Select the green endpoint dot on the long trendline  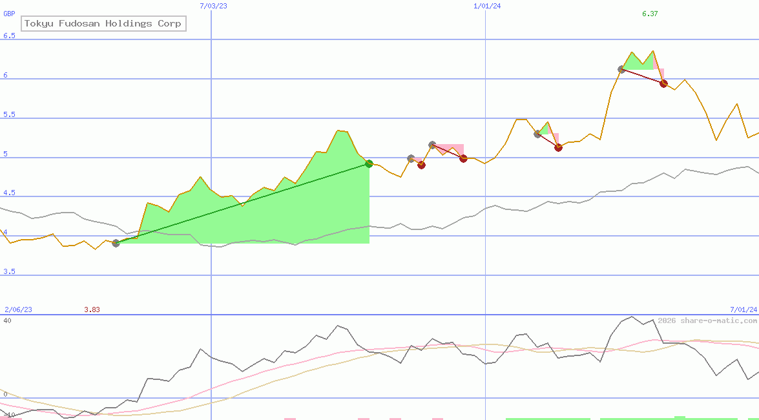pyautogui.click(x=368, y=163)
